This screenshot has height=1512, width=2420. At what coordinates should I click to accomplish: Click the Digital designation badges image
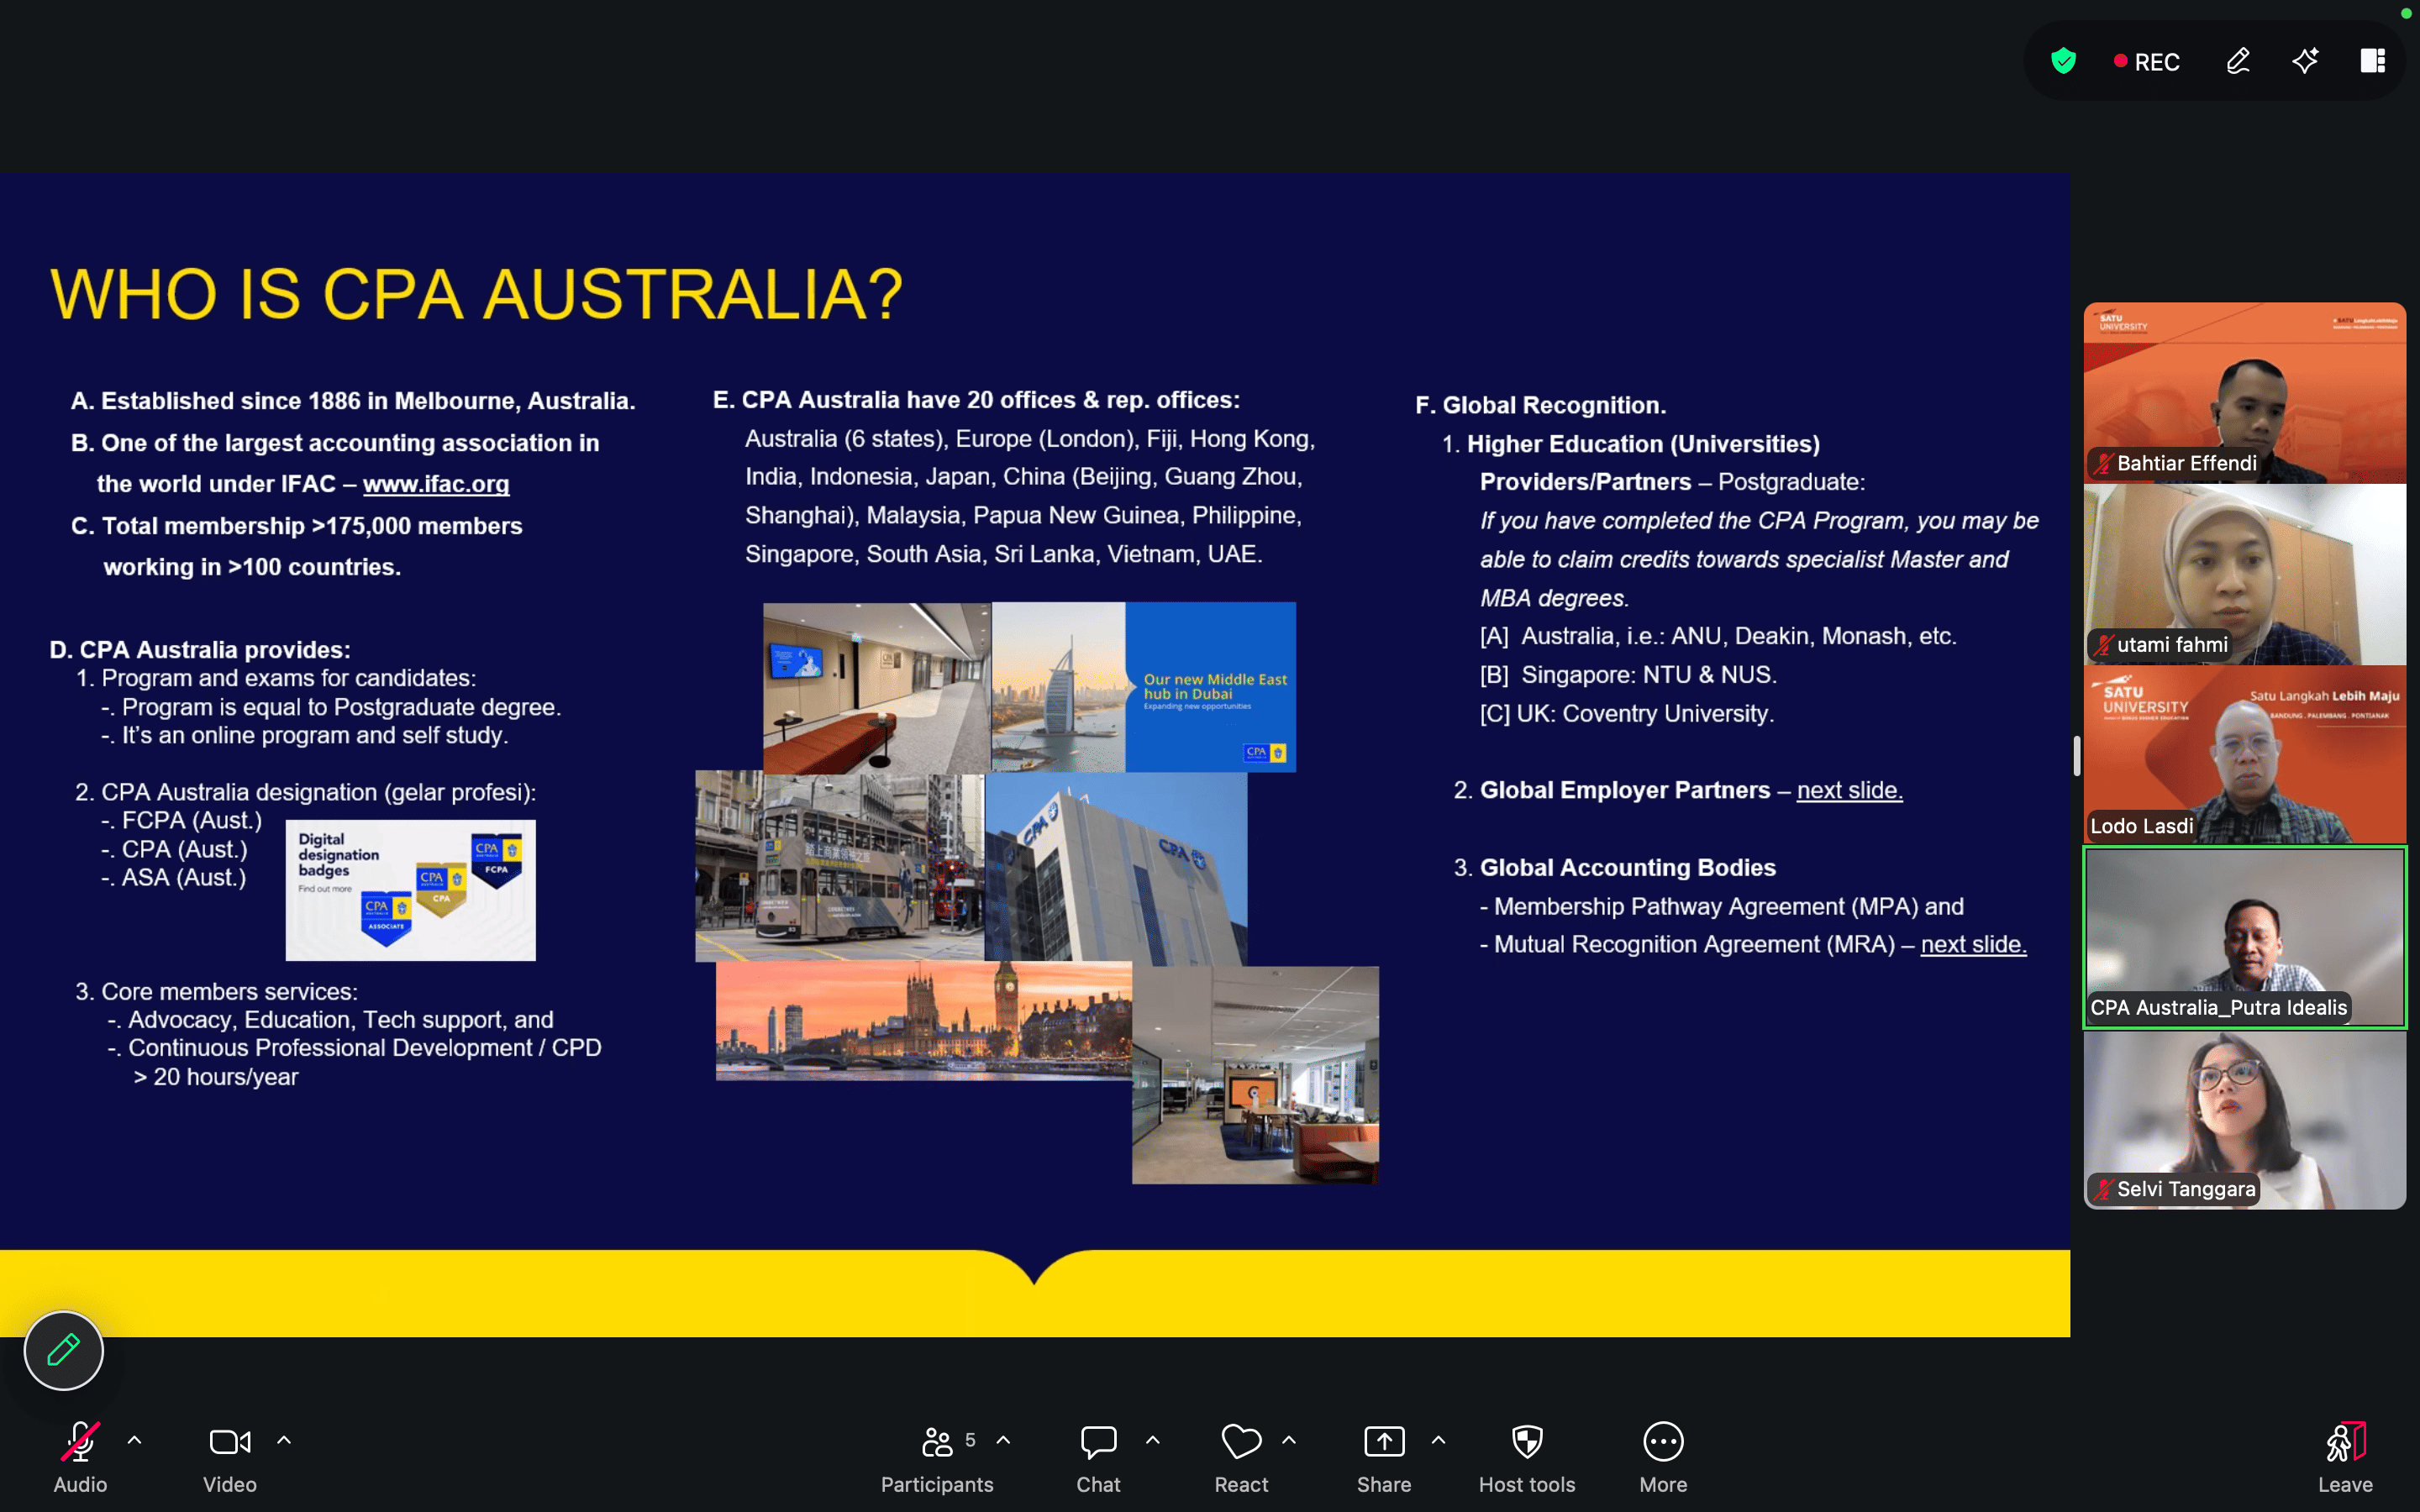coord(410,890)
